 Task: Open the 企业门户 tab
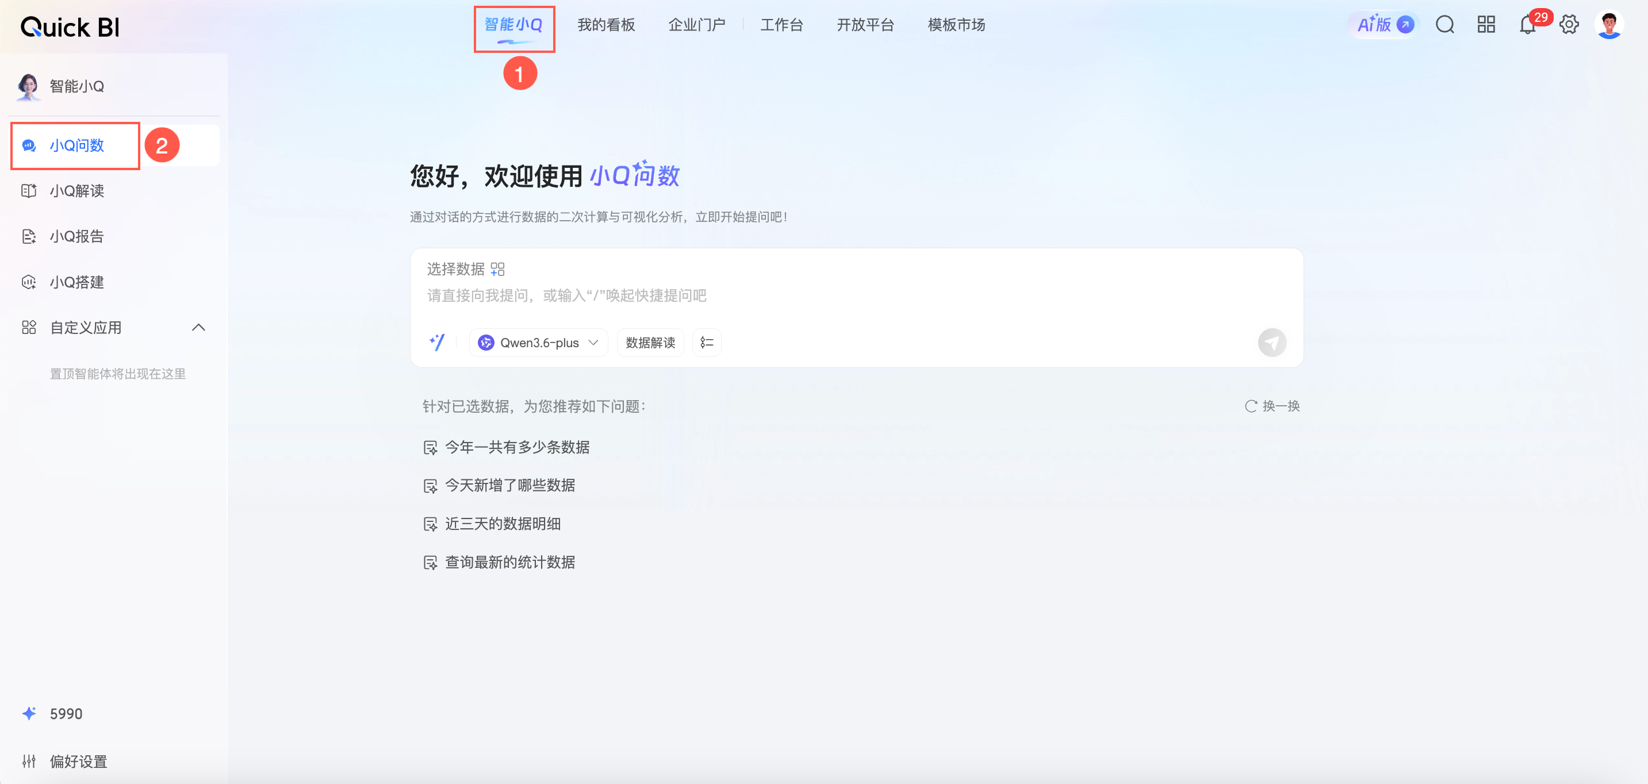697,25
